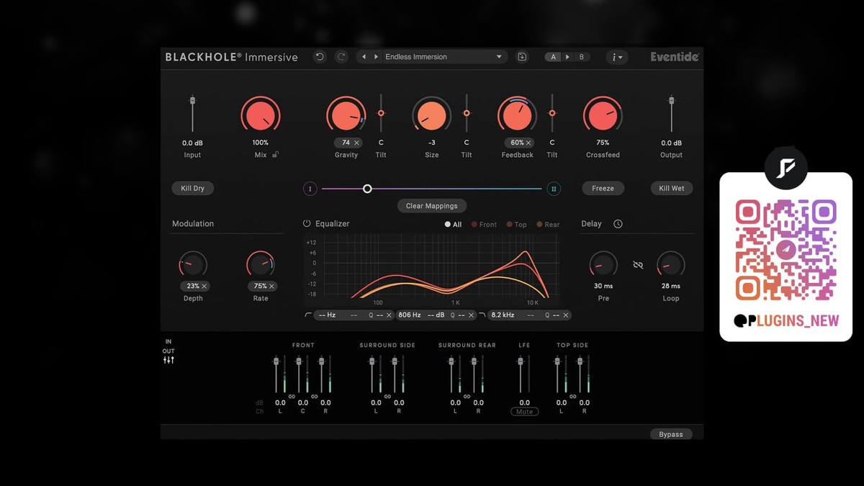
Task: Toggle the Front L–C link icon
Action: [292, 397]
